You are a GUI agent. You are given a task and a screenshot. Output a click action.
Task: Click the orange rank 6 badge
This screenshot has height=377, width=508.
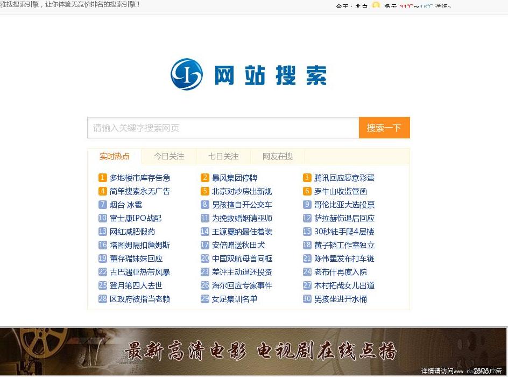[x=307, y=191]
